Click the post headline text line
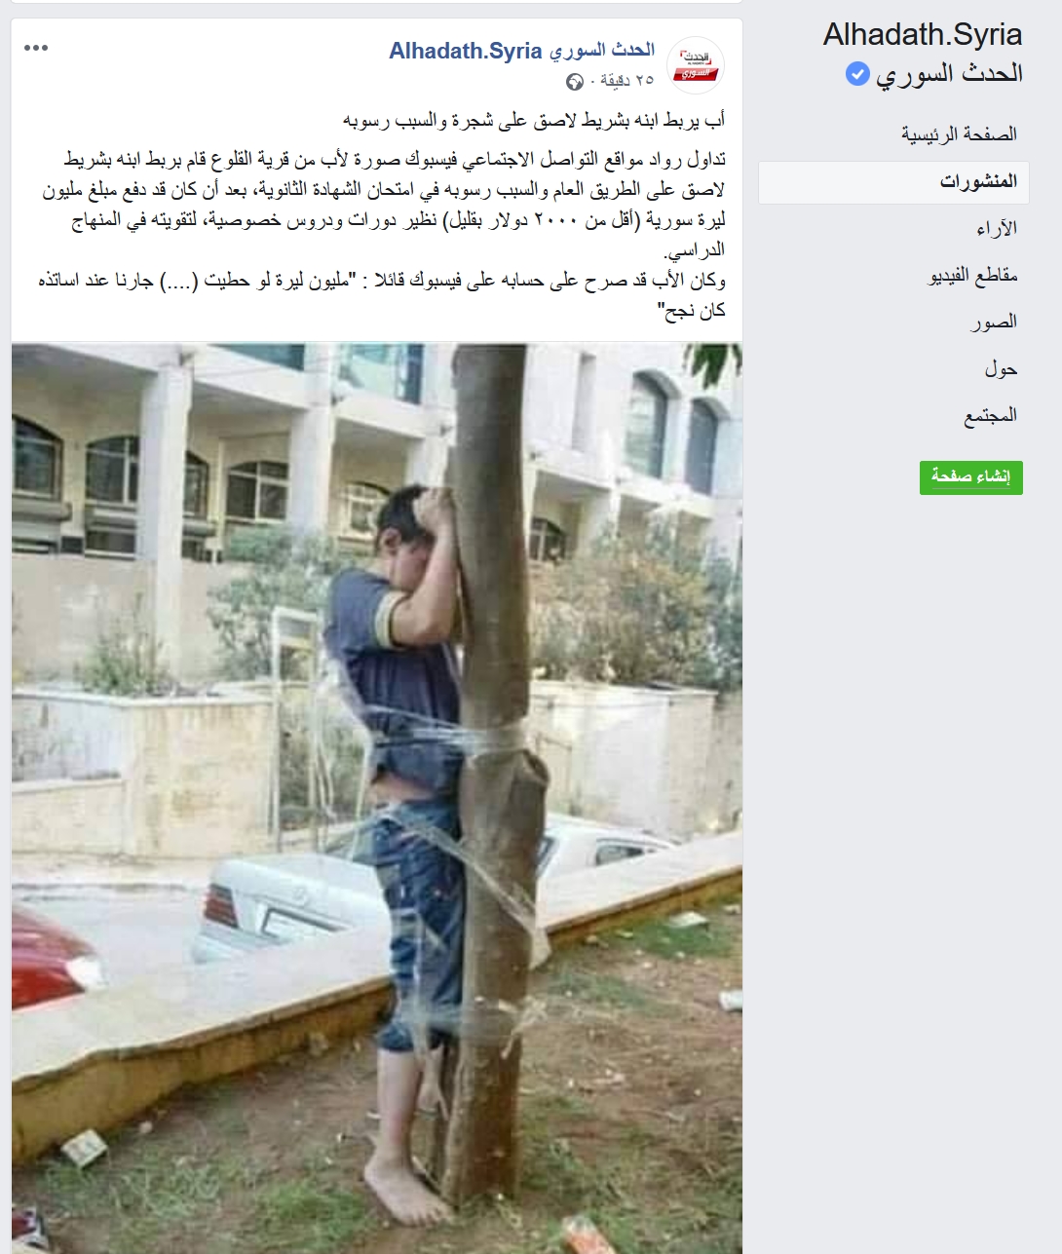 pyautogui.click(x=534, y=121)
